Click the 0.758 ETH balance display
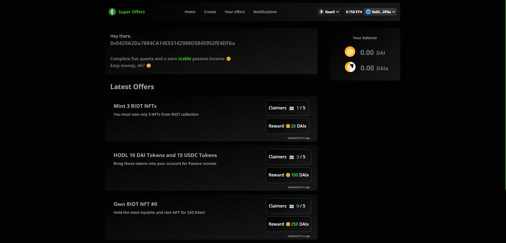The height and width of the screenshot is (243, 506). 354,12
